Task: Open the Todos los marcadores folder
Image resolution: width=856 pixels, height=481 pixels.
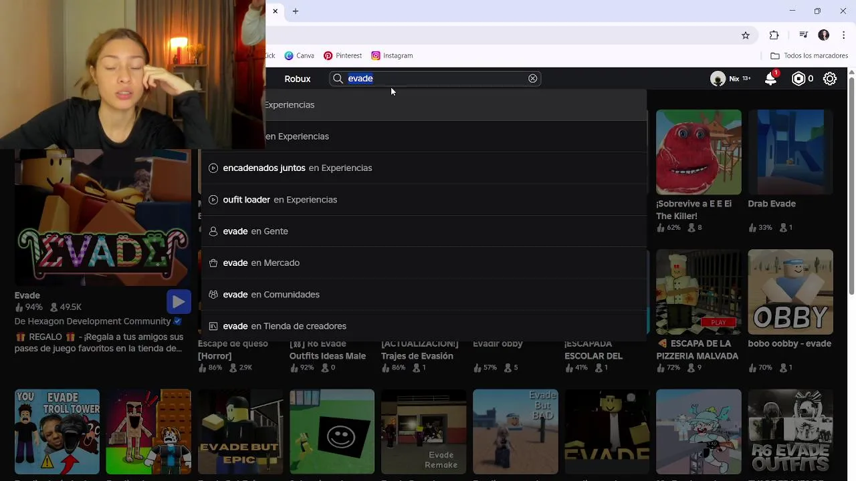Action: click(x=809, y=55)
